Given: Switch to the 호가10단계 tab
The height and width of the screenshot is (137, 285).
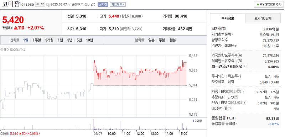Looking at the screenshot, I should coord(263,18).
